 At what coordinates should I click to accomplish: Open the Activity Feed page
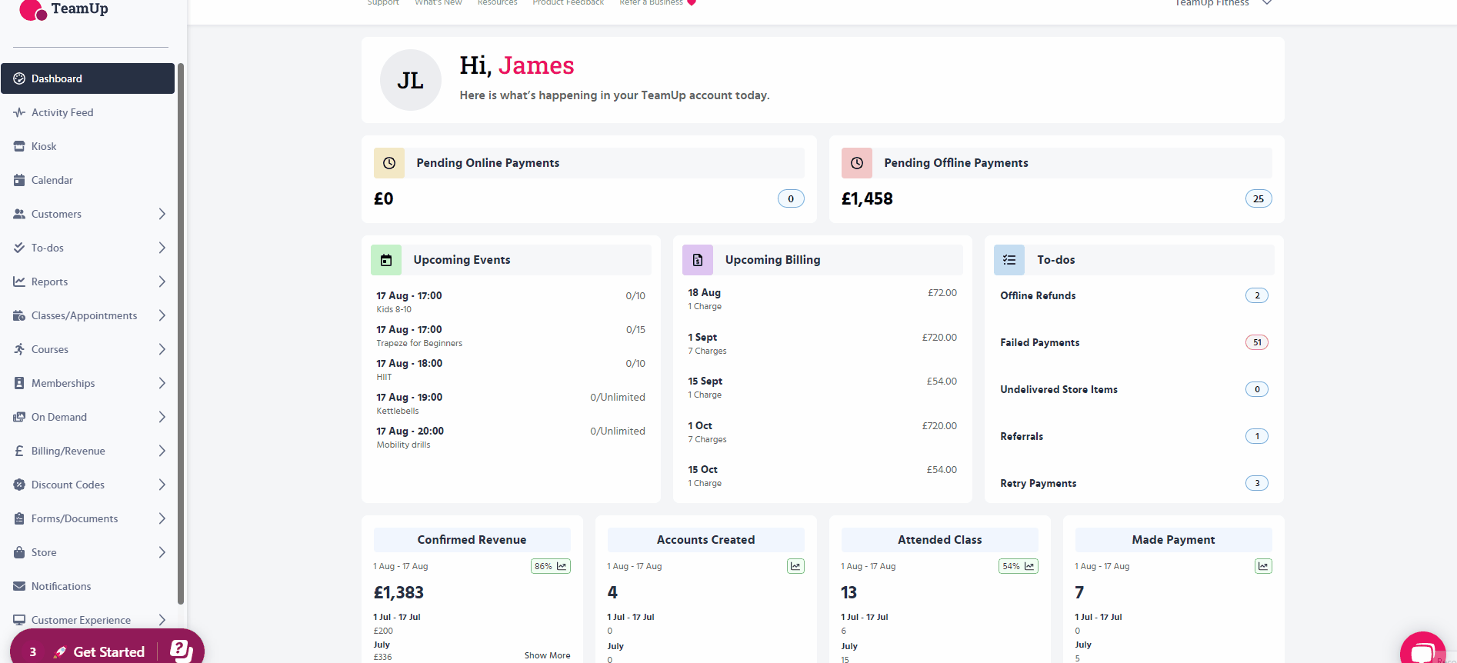[62, 112]
